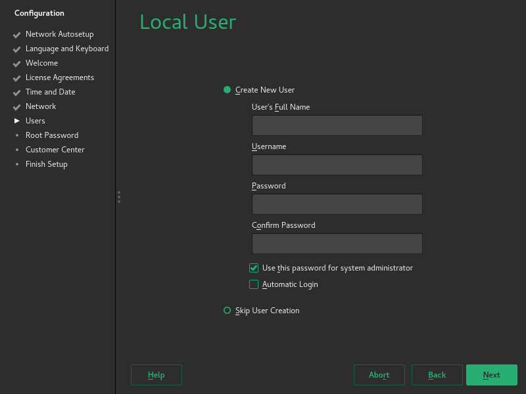Enable Automatic Login
Viewport: 526px width, 394px height.
(254, 284)
